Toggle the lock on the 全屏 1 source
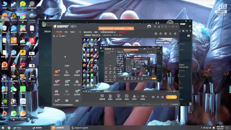 point(57,36)
